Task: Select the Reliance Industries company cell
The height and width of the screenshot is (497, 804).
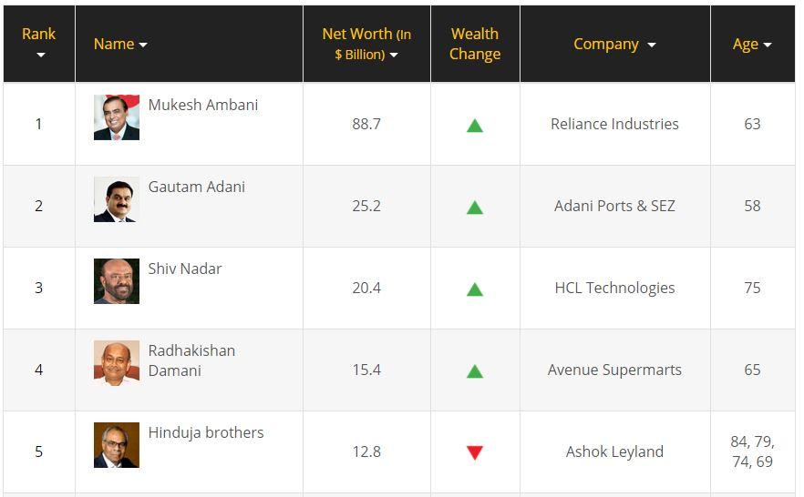Action: point(614,124)
